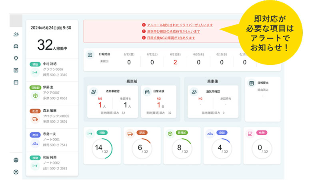The image size is (320, 180).
Task: Click the 移動 status card arrow icon
Action: [90, 134]
